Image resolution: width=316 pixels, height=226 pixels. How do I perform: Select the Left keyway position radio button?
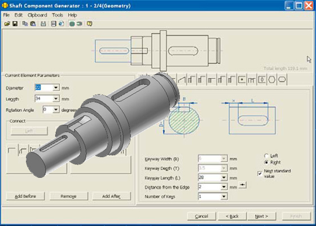point(266,156)
